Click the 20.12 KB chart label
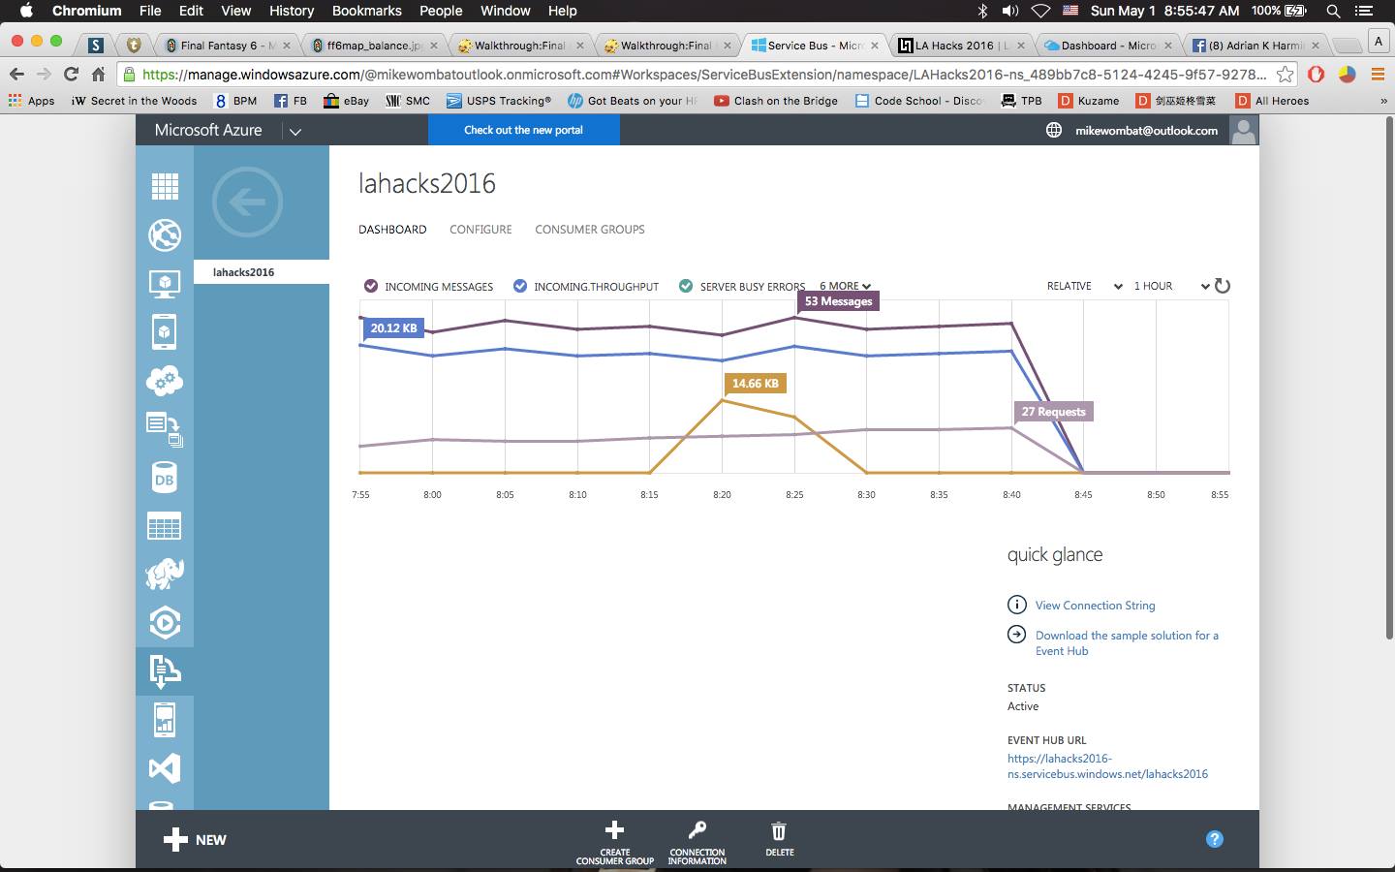Viewport: 1395px width, 872px height. tap(393, 328)
